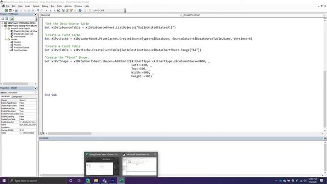Image resolution: width=327 pixels, height=184 pixels.
Task: Click the Break (pause) toolbar icon
Action: pyautogui.click(x=50, y=10)
